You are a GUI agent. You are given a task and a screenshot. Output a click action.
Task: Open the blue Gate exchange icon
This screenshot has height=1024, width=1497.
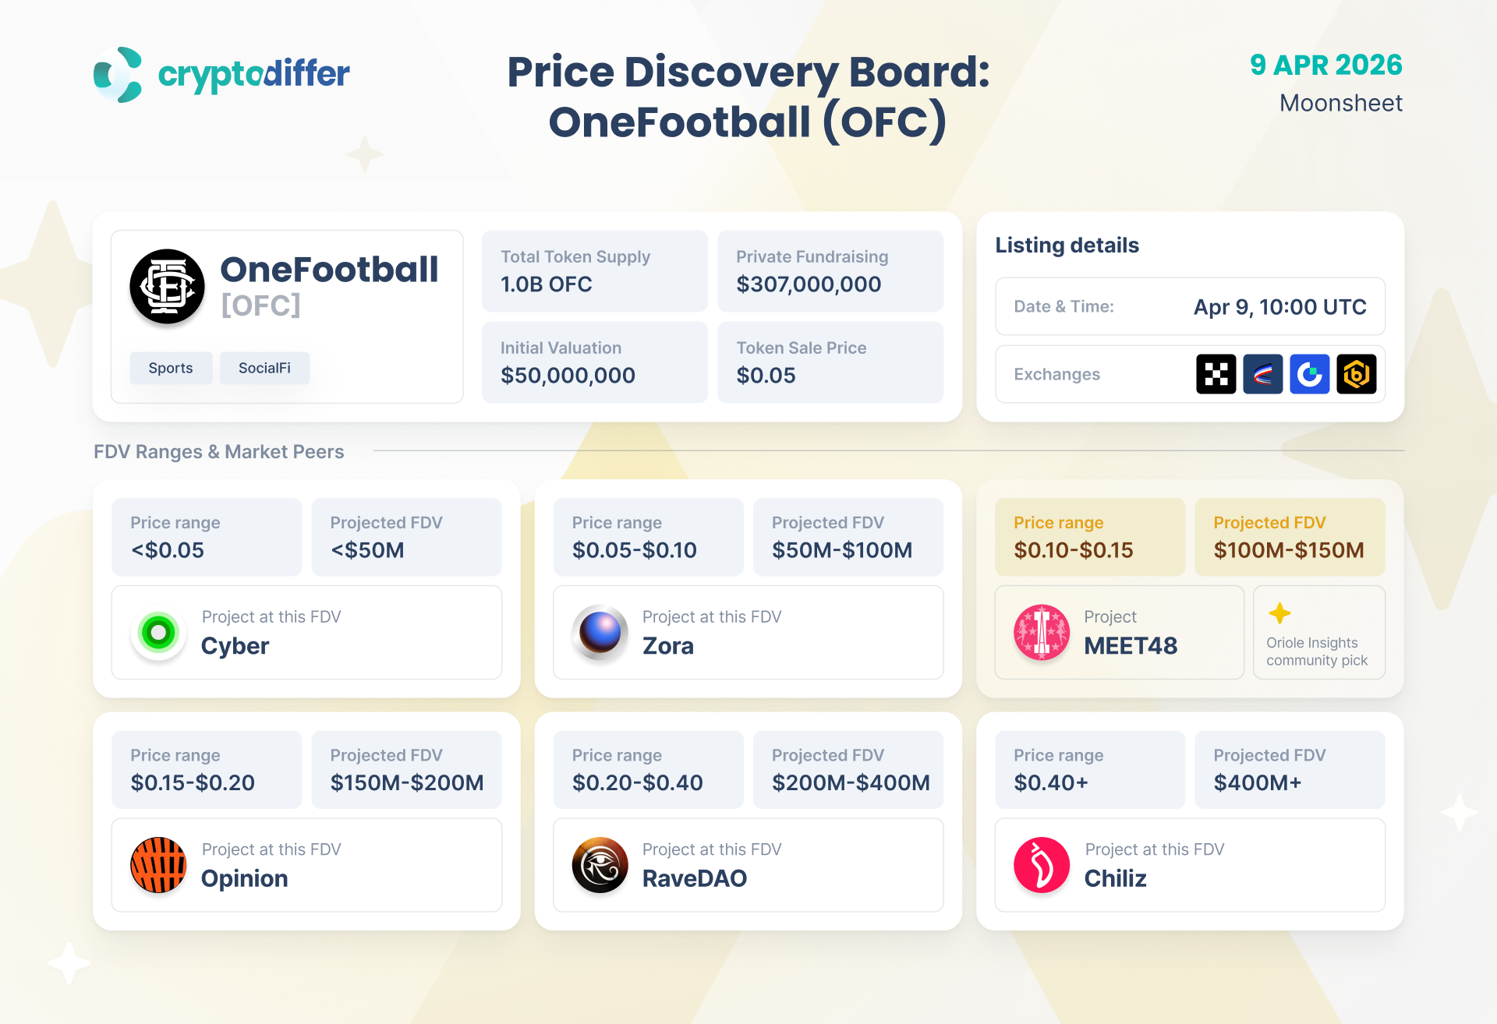1309,374
